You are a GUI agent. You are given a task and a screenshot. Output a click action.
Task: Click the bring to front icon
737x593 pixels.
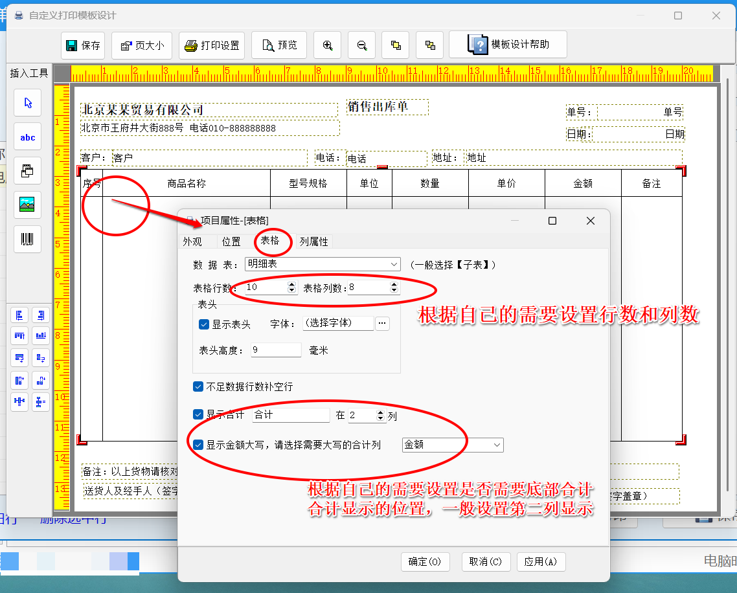point(396,45)
